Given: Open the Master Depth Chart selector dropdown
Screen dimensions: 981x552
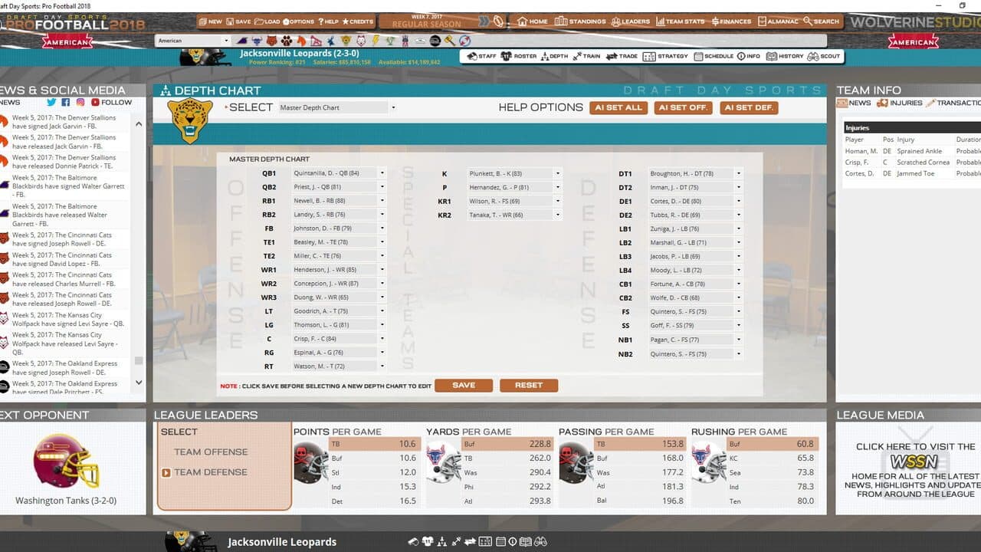Looking at the screenshot, I should [x=337, y=107].
